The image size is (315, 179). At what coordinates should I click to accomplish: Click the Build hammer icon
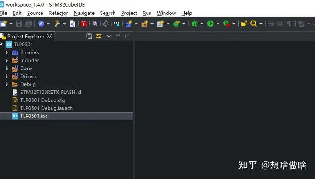(x=57, y=24)
